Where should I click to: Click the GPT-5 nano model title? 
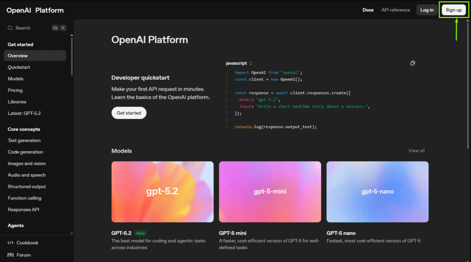[341, 233]
